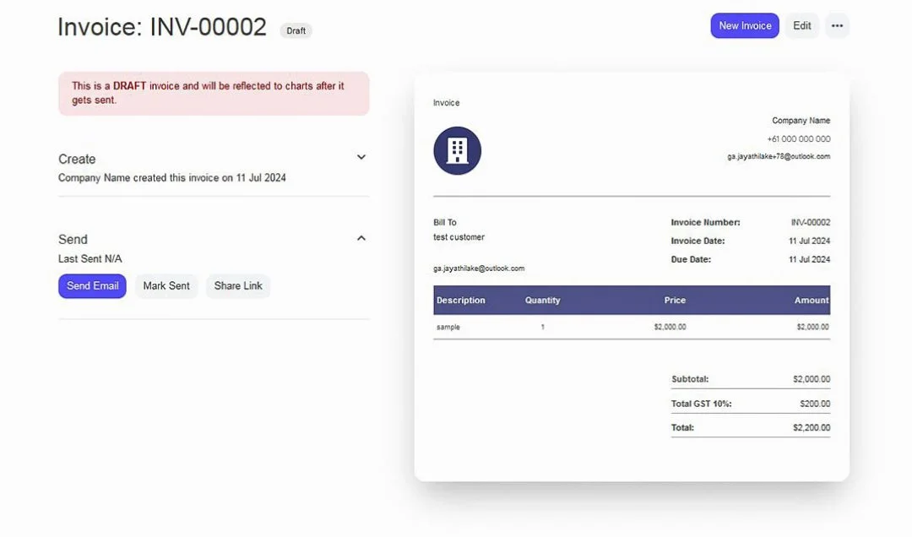Collapse the Send section chevron
This screenshot has height=537, width=912.
361,239
